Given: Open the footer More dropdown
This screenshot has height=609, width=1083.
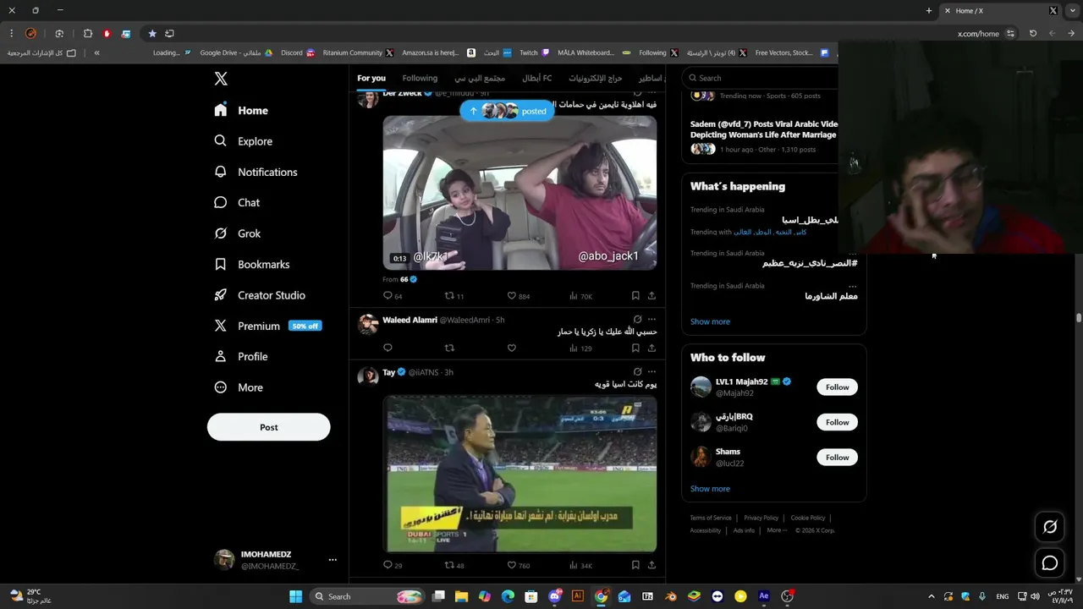Looking at the screenshot, I should click(x=777, y=530).
